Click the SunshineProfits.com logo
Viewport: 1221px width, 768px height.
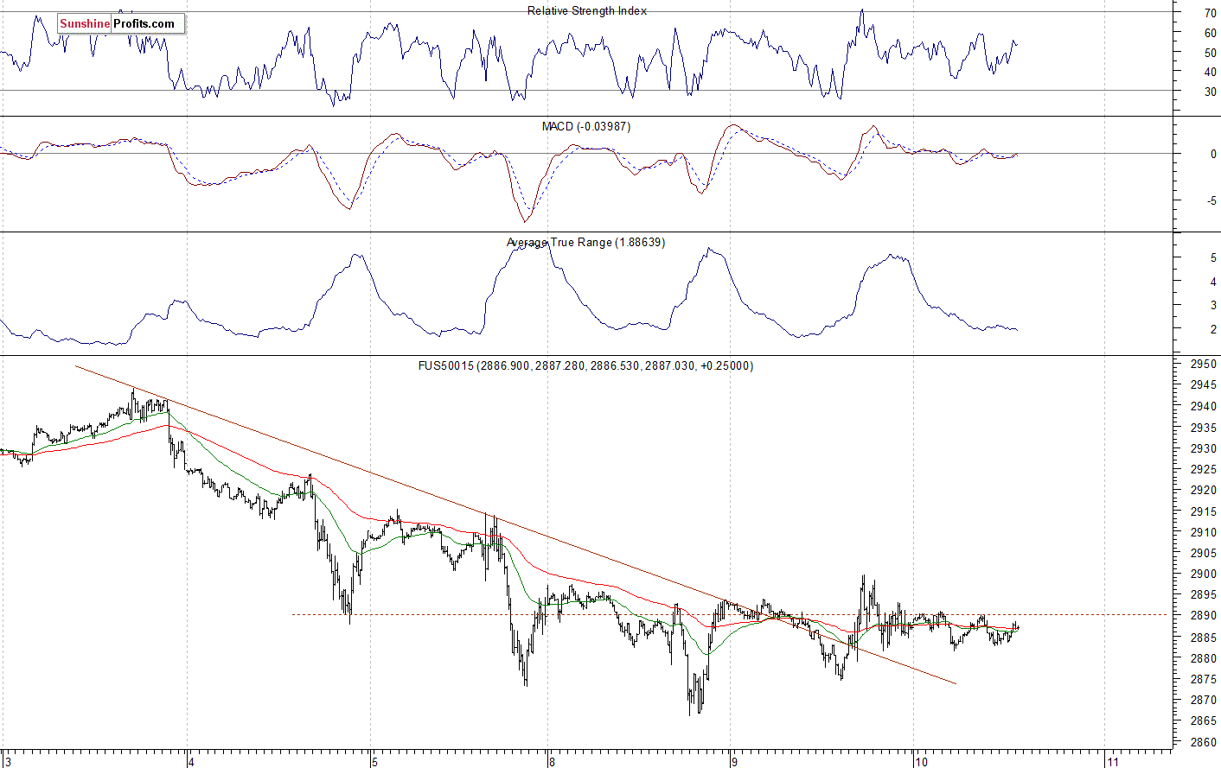(121, 23)
